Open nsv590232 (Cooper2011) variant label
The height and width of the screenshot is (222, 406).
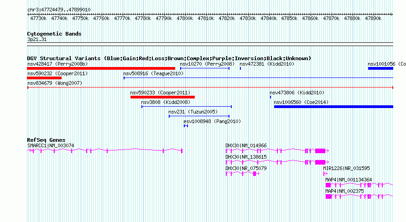click(x=57, y=73)
